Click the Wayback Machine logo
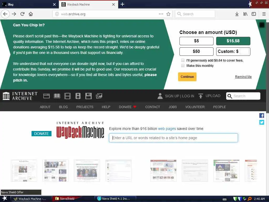Screen dimensions: 269x202 tap(80, 130)
